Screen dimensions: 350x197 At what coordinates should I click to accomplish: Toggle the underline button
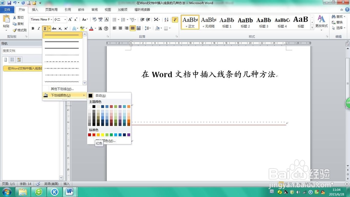click(x=45, y=28)
